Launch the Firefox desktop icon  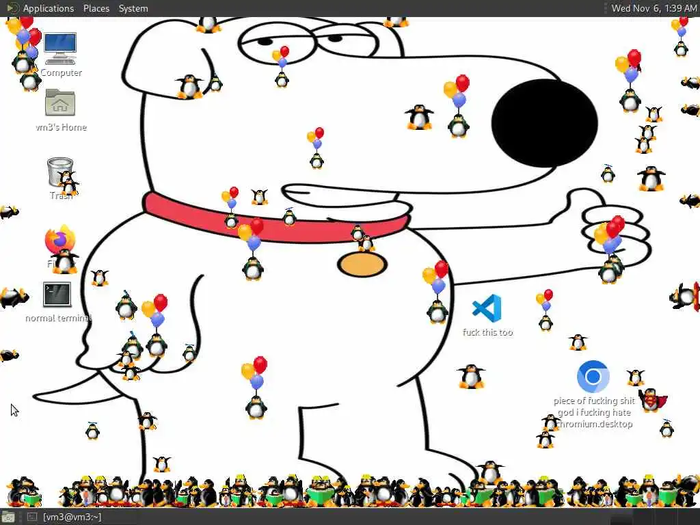(x=60, y=240)
